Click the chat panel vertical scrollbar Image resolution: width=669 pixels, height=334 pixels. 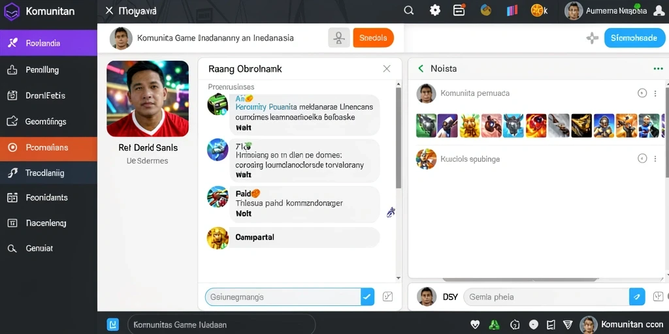tap(399, 138)
